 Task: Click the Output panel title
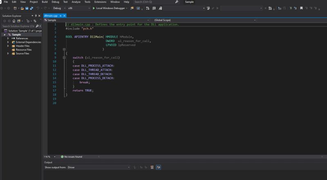(48, 162)
